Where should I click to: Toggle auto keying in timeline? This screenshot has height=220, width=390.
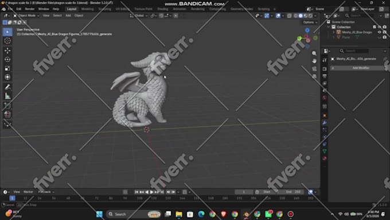[125, 192]
